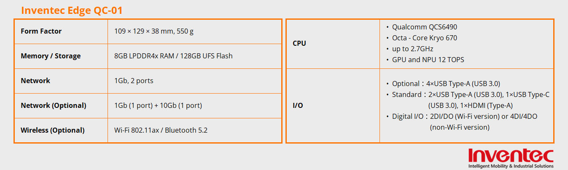Select the Network (Optional) label
568x170 pixels.
pos(54,105)
